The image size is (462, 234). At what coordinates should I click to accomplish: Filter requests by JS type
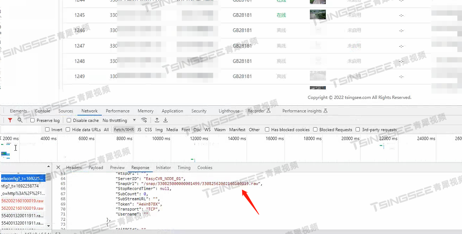[x=139, y=129]
